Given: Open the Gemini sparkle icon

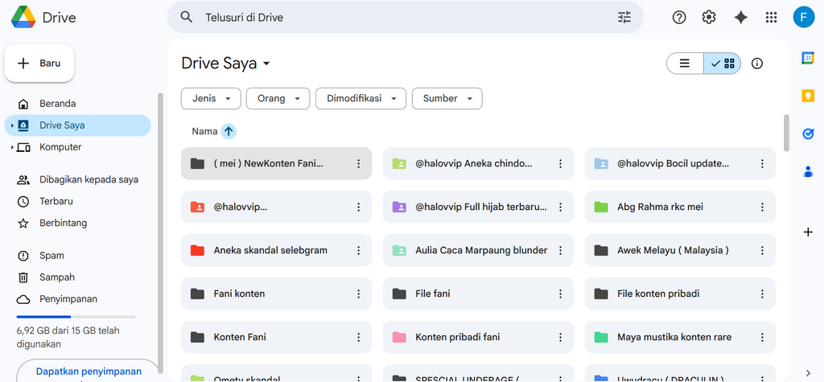Looking at the screenshot, I should pyautogui.click(x=741, y=17).
